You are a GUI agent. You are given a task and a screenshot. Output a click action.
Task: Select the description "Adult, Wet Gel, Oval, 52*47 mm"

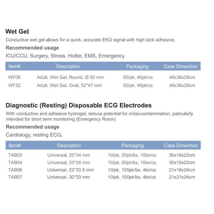point(69,85)
